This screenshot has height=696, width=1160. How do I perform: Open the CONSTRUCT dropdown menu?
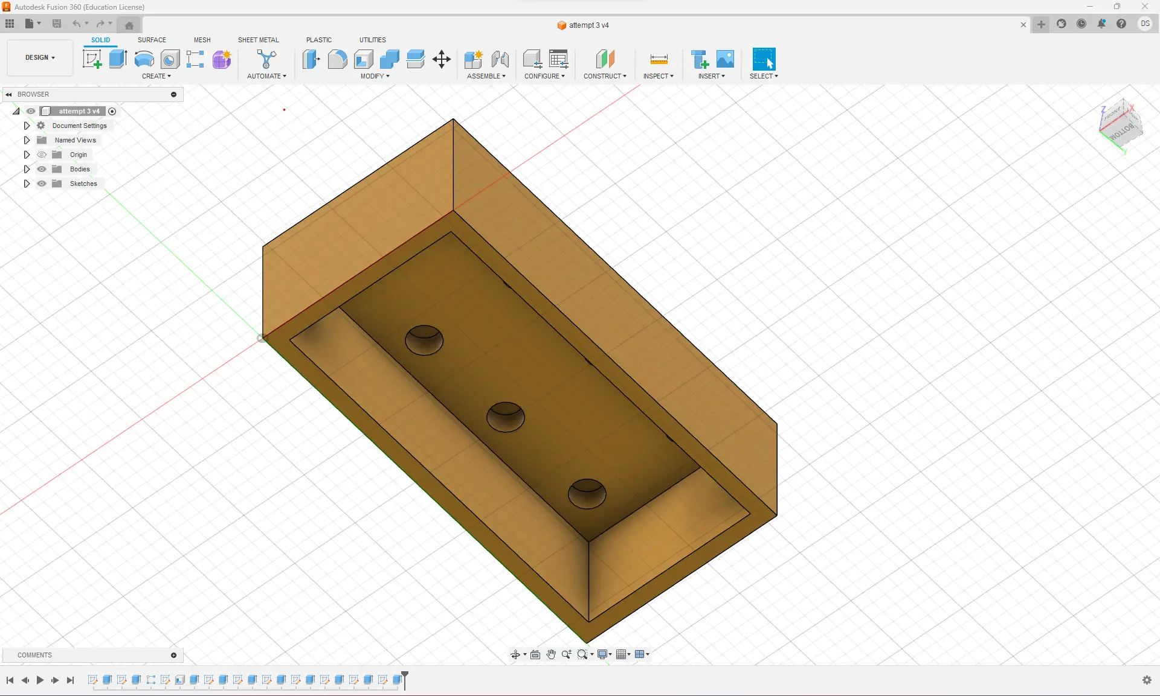[605, 76]
